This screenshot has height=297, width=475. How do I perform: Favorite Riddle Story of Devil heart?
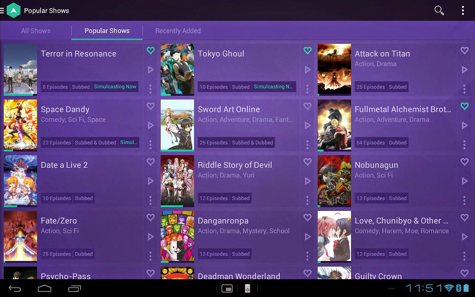(x=308, y=162)
